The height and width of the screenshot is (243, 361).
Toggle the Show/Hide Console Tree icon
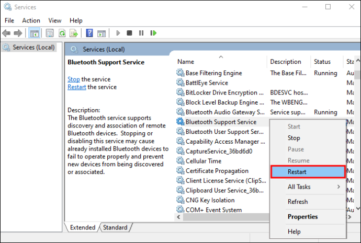click(x=35, y=33)
